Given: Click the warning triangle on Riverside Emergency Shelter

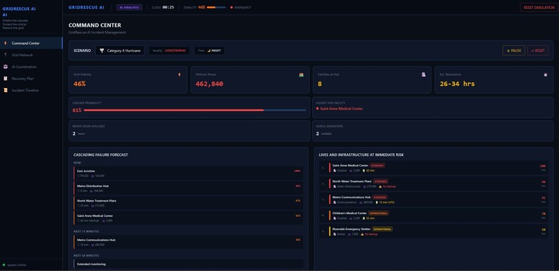Looking at the screenshot, I should (x=363, y=234).
